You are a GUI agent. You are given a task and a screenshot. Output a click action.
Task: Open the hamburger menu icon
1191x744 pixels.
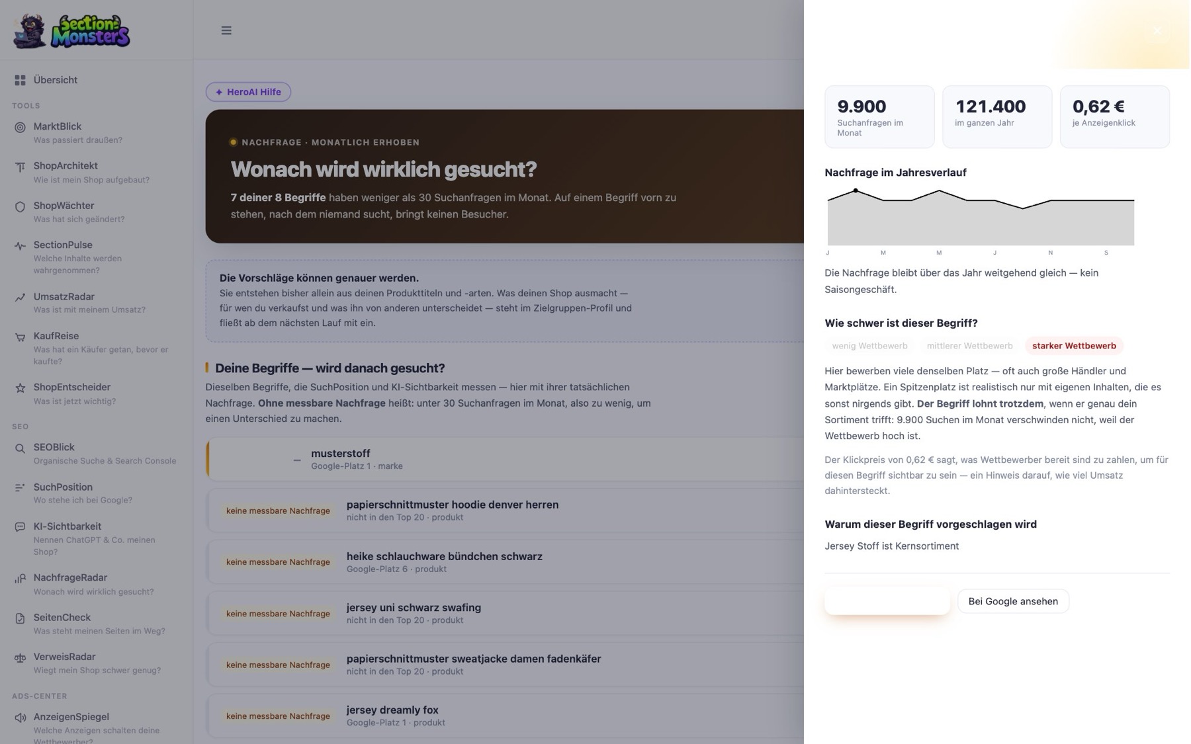226,30
